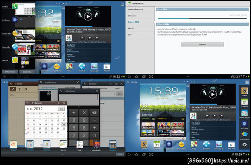Viewport: 251px width, 165px height.
Task: Skip to the next track on 15:39 music widget
Action: 222,116
